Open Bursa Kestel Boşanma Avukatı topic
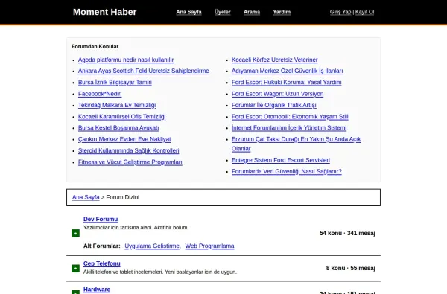447x294 pixels. coord(118,127)
